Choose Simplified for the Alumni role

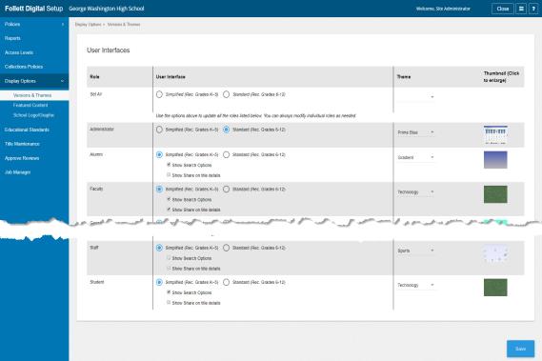tap(159, 154)
